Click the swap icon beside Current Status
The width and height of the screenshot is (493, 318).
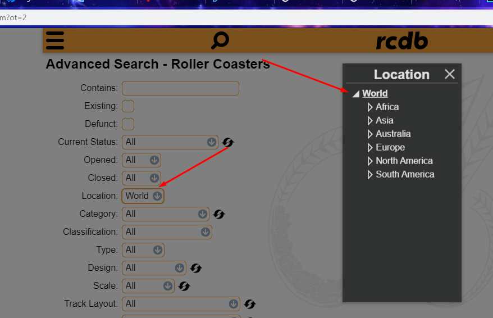click(228, 142)
